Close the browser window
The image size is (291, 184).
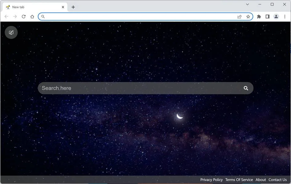click(x=284, y=4)
